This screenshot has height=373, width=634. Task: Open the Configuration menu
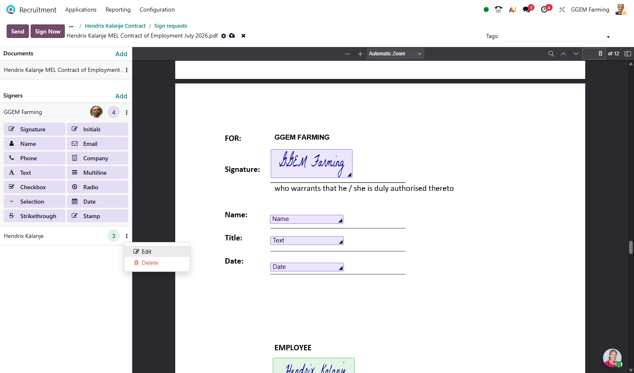[x=157, y=10]
